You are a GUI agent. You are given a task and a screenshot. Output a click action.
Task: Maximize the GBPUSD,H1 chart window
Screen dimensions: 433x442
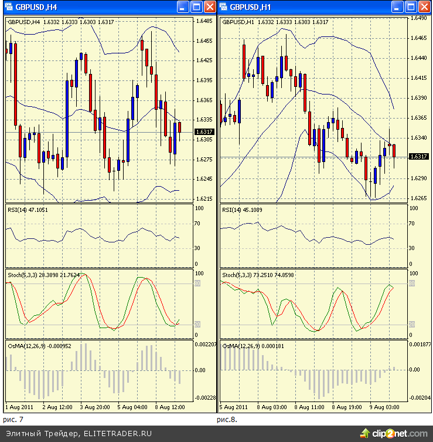(411, 7)
